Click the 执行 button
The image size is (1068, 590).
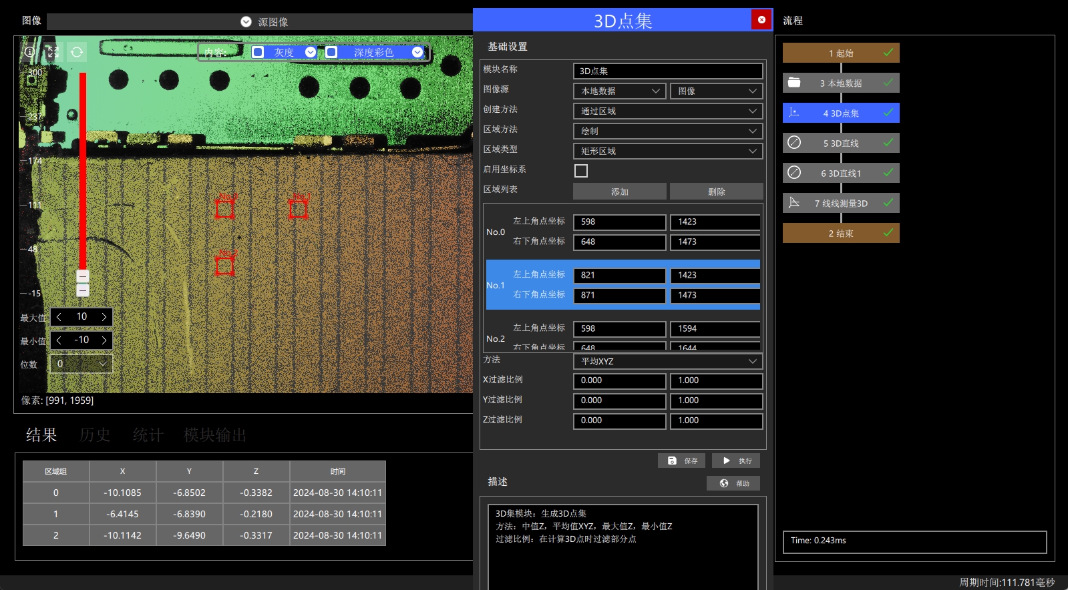point(736,461)
